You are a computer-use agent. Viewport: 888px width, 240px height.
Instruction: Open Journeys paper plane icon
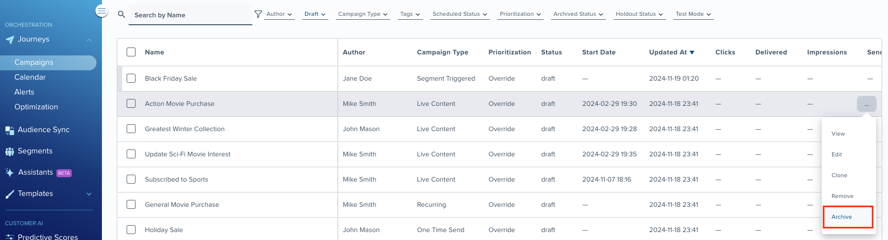point(10,40)
